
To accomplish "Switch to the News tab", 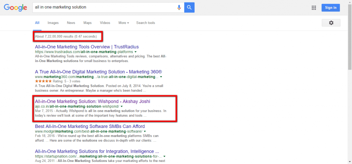I will click(71, 23).
